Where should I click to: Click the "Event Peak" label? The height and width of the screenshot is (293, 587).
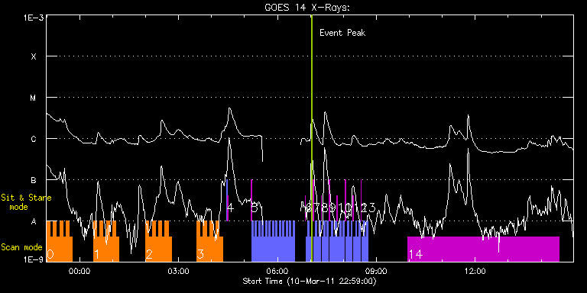point(342,33)
